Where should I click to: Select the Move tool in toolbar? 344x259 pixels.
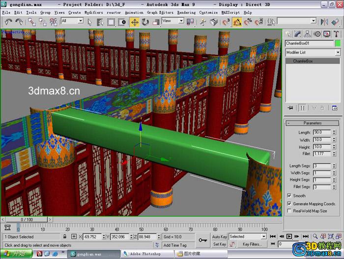(x=135, y=22)
